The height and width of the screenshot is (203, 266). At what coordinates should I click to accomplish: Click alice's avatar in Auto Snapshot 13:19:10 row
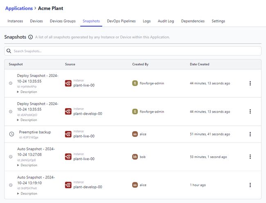135,185
